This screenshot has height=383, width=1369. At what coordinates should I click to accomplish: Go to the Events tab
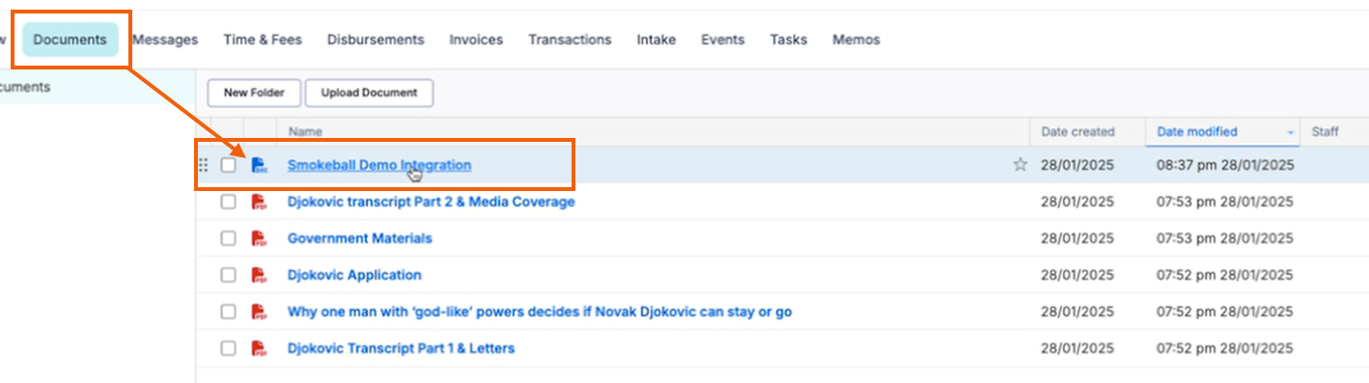723,40
